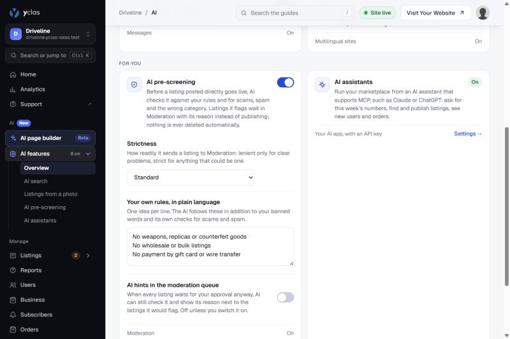Viewport: 510px width, 339px height.
Task: Click Search the guides field
Action: (295, 13)
